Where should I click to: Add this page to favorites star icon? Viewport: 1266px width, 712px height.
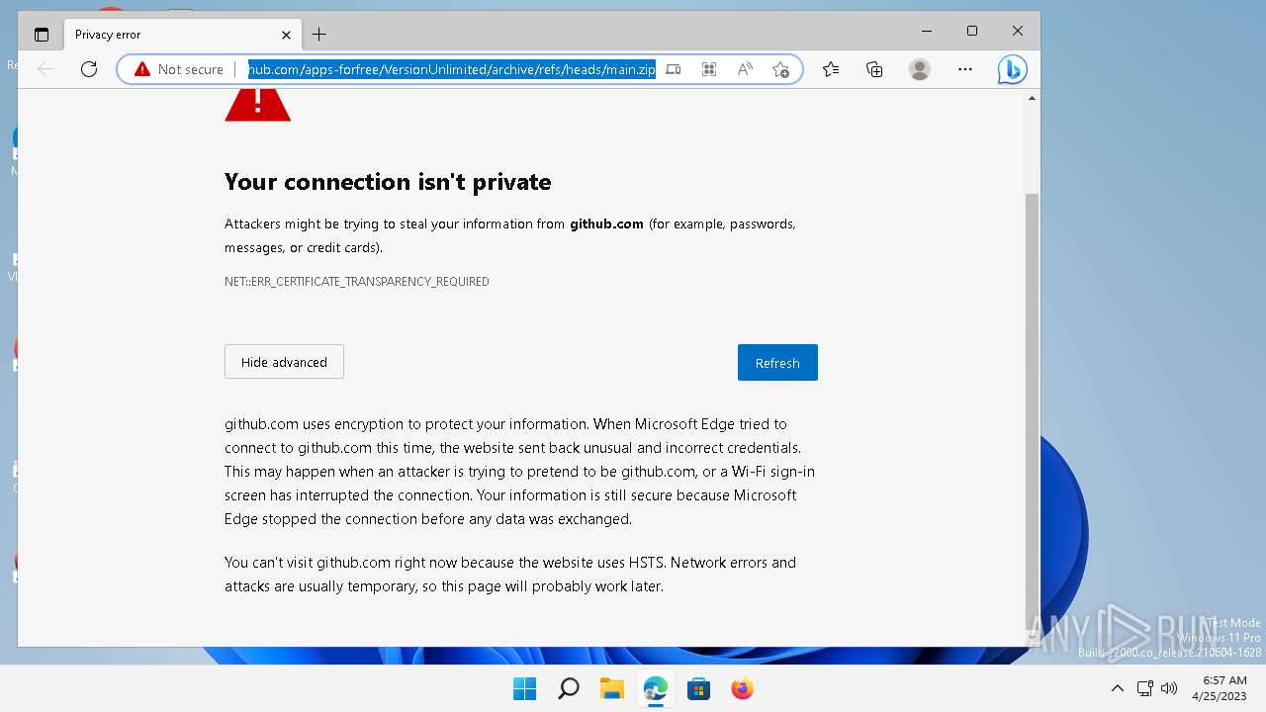coord(780,69)
